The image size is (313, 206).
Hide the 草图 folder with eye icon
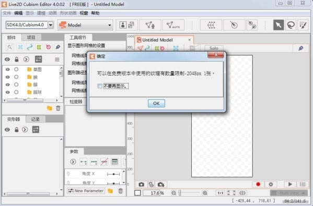(x=8, y=69)
